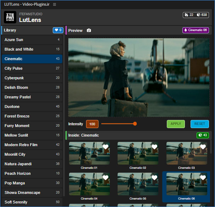This screenshot has width=215, height=207.
Task: Select the Furry Moment category
Action: tap(32, 126)
